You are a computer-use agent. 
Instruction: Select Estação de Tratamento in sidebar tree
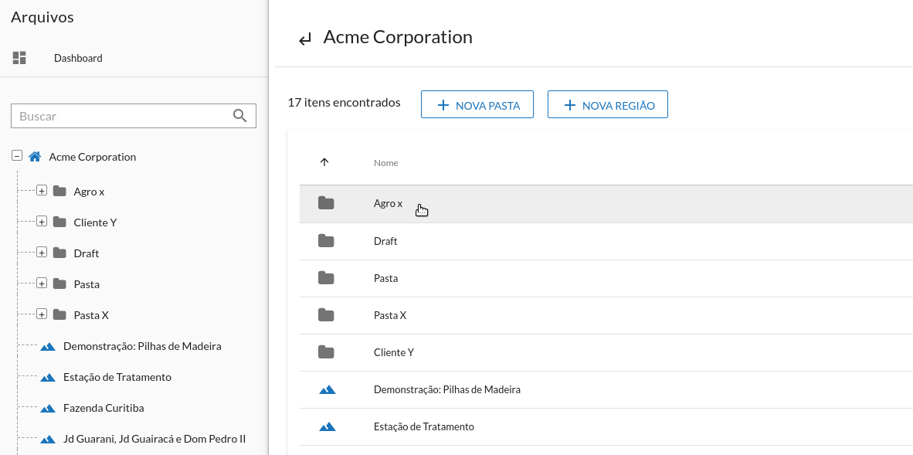(117, 377)
